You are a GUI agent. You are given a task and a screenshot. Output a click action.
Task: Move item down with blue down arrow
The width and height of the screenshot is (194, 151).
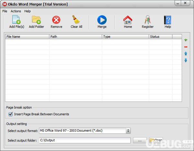(186, 60)
